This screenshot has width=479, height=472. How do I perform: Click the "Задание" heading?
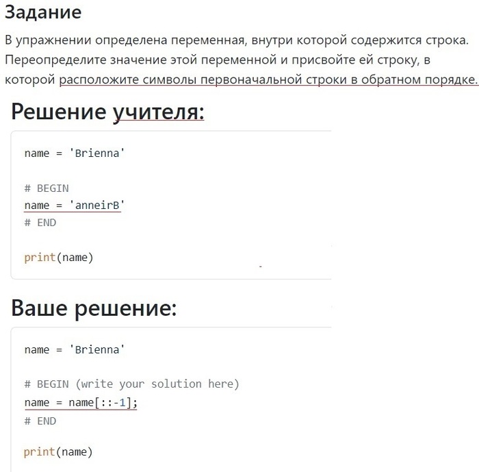[x=42, y=12]
